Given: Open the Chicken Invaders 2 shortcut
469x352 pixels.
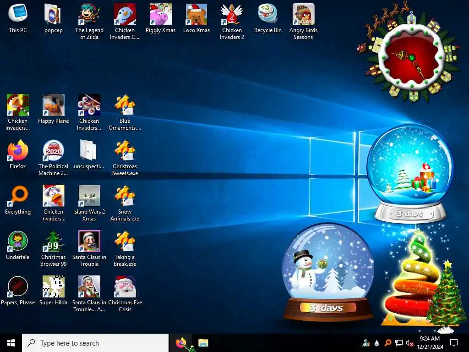Looking at the screenshot, I should (x=232, y=22).
